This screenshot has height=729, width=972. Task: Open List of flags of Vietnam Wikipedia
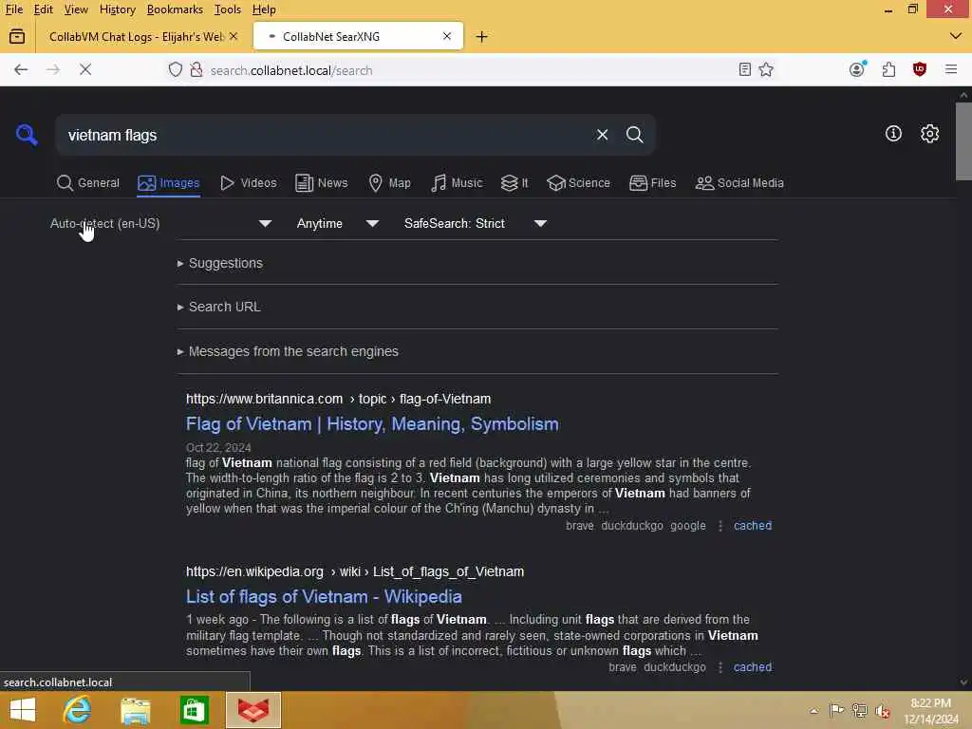[x=324, y=596]
